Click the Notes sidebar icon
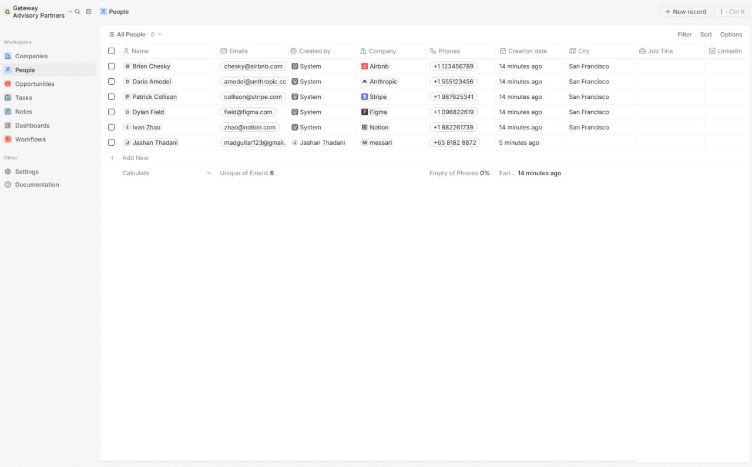This screenshot has height=467, width=752. [x=8, y=112]
